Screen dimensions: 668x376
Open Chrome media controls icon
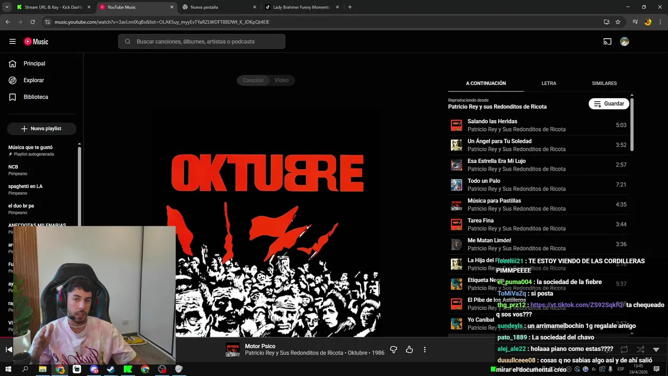click(635, 22)
